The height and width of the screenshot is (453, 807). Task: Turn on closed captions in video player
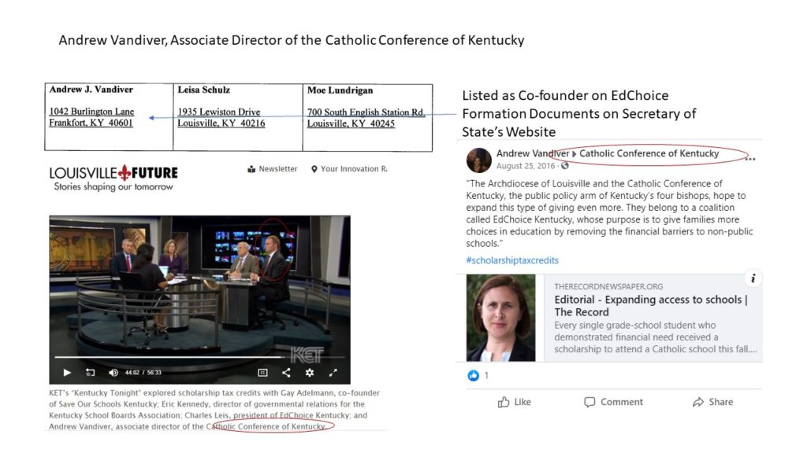[x=262, y=372]
